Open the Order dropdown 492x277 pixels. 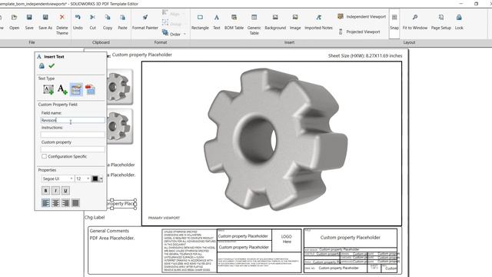pyautogui.click(x=175, y=33)
